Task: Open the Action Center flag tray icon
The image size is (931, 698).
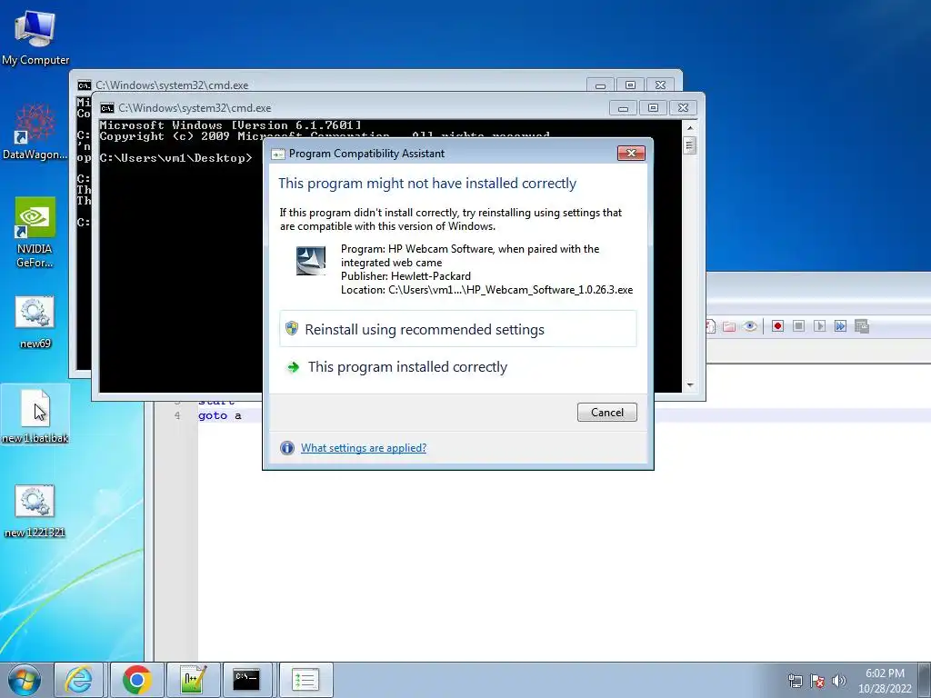Action: click(x=817, y=681)
